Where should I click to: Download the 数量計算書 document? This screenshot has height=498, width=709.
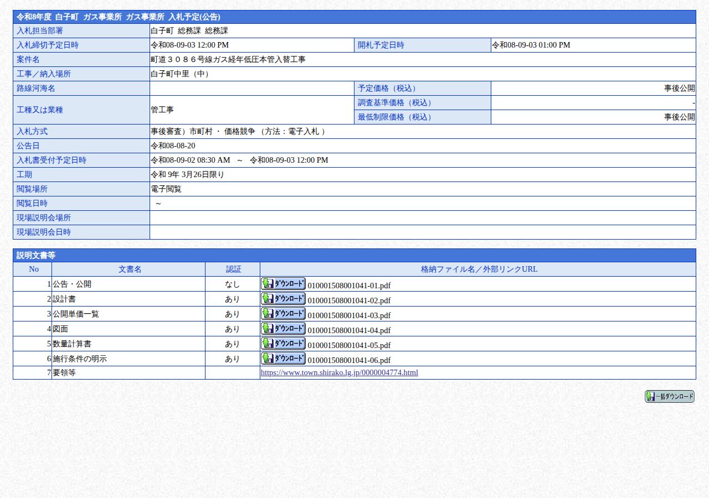pos(283,343)
